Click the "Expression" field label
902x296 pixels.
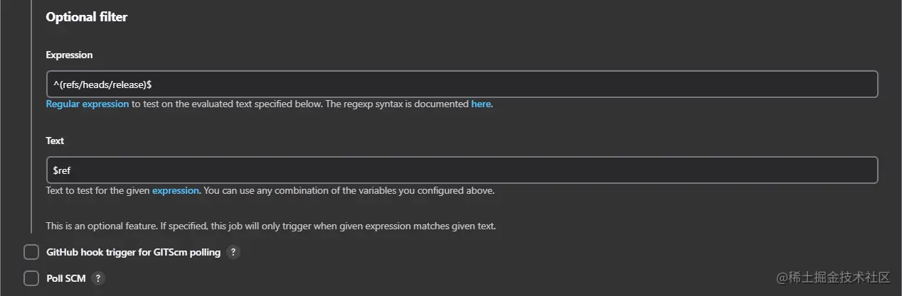tap(70, 55)
